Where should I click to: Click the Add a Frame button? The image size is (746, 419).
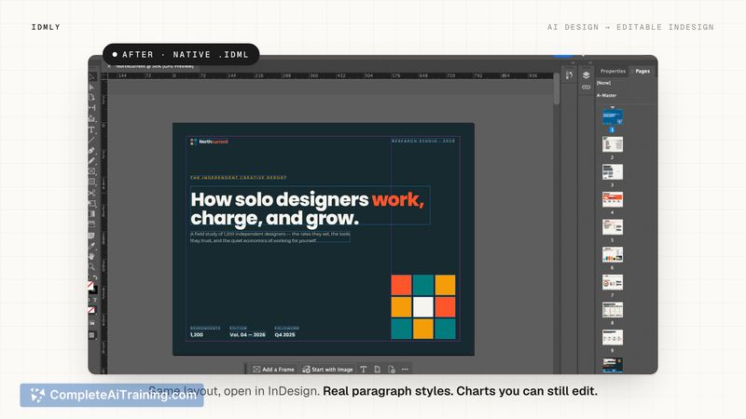tap(273, 369)
